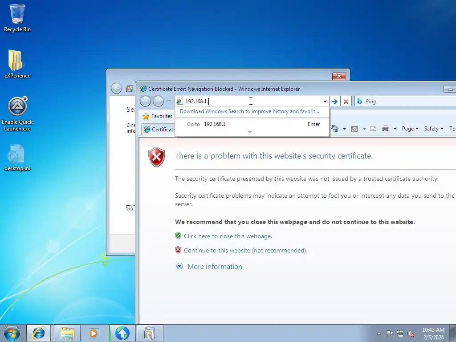Click the Print toolbar icon
456x342 pixels.
click(386, 129)
